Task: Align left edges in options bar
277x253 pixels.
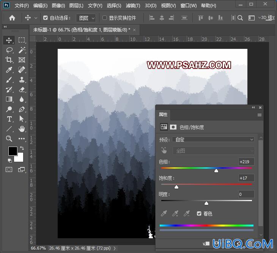Action: coord(152,18)
